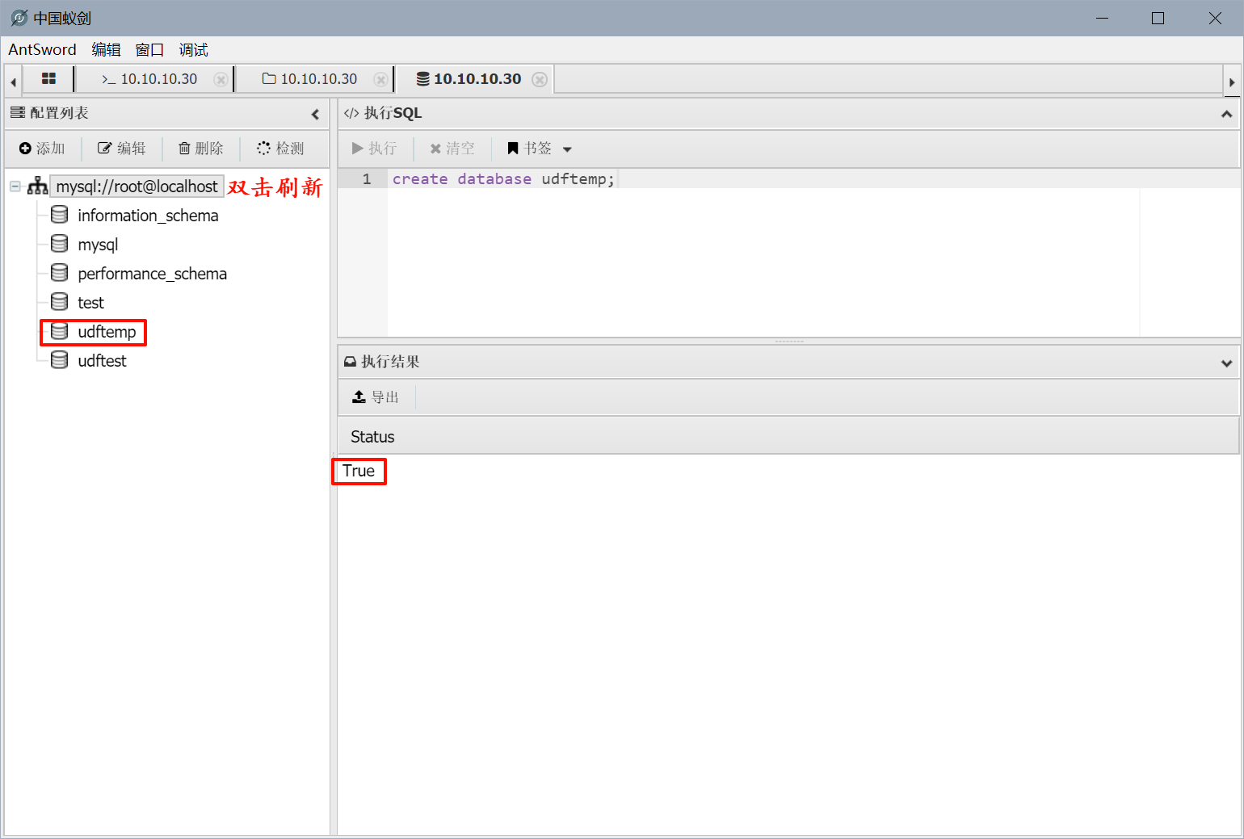
Task: Click the 添加 add configuration button
Action: [42, 149]
